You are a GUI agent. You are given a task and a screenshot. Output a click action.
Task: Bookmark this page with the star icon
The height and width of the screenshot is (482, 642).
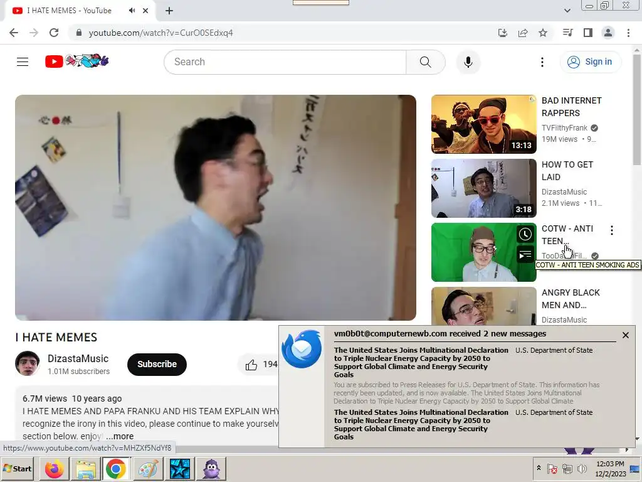pyautogui.click(x=543, y=33)
